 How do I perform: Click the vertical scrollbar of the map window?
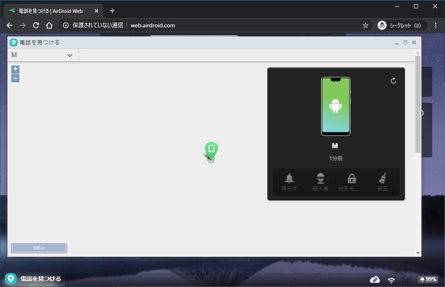(418, 104)
